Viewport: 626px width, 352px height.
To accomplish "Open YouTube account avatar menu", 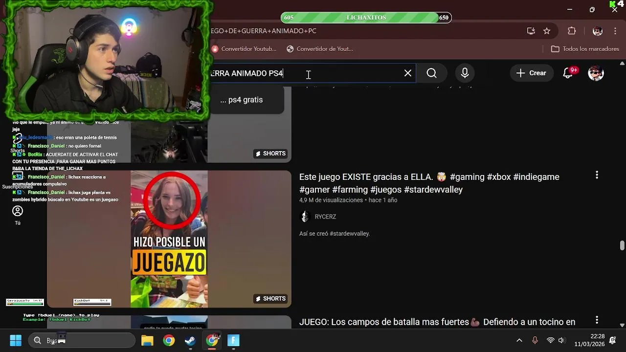I will coord(596,73).
